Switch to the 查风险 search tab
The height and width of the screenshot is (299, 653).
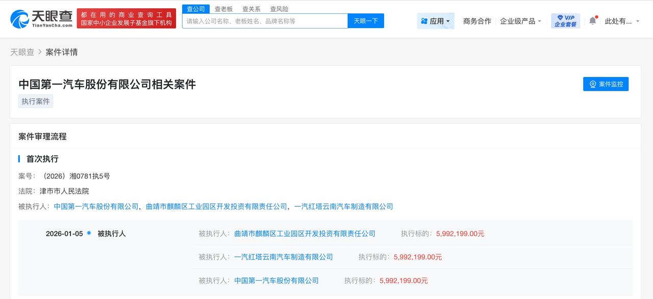point(280,9)
